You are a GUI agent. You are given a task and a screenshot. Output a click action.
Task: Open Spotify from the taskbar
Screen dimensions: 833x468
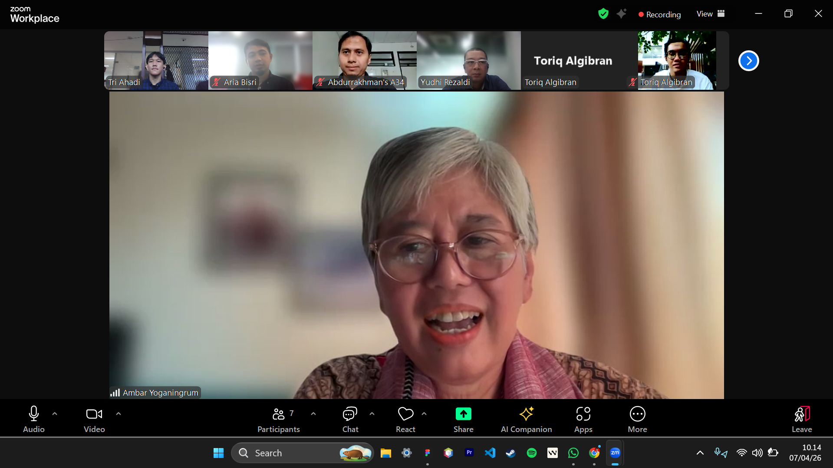coord(532,453)
